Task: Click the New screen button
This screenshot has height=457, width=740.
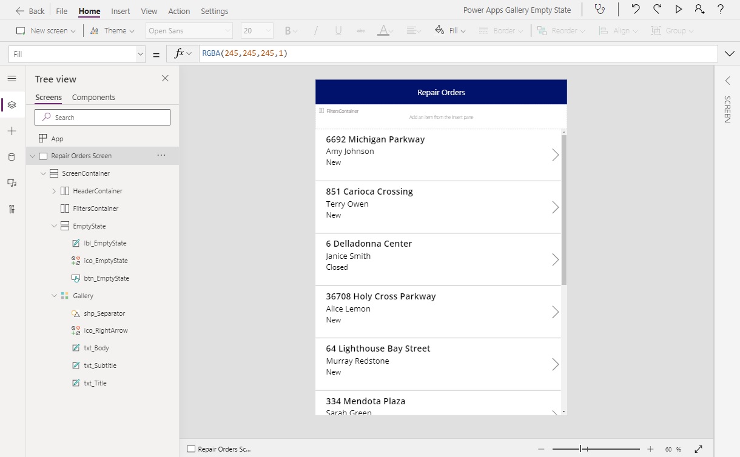Action: coord(45,30)
